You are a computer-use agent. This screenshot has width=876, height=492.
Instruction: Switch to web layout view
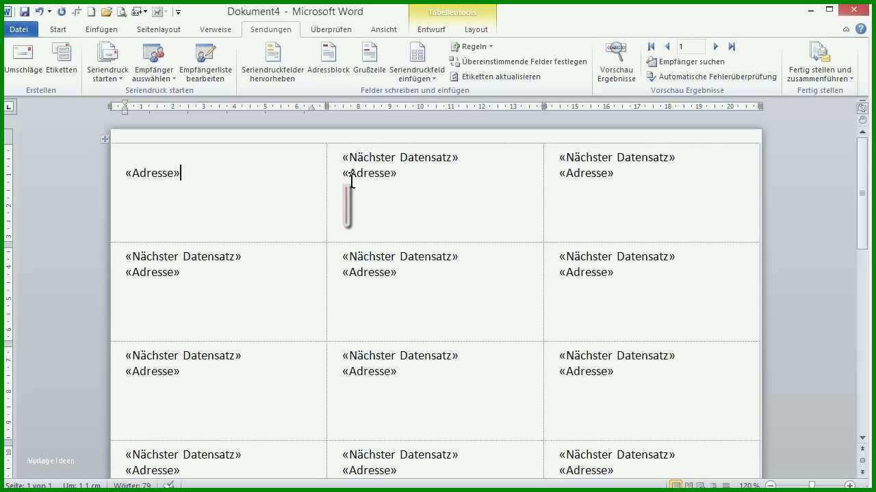701,485
